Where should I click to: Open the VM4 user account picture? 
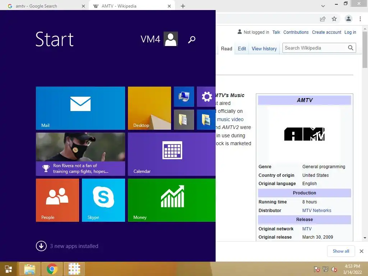click(x=171, y=39)
